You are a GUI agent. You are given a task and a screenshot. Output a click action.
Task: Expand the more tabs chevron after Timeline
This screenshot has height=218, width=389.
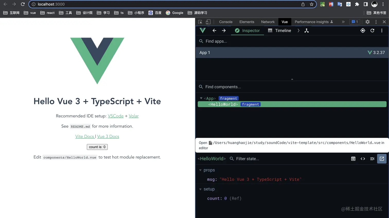[x=298, y=31]
